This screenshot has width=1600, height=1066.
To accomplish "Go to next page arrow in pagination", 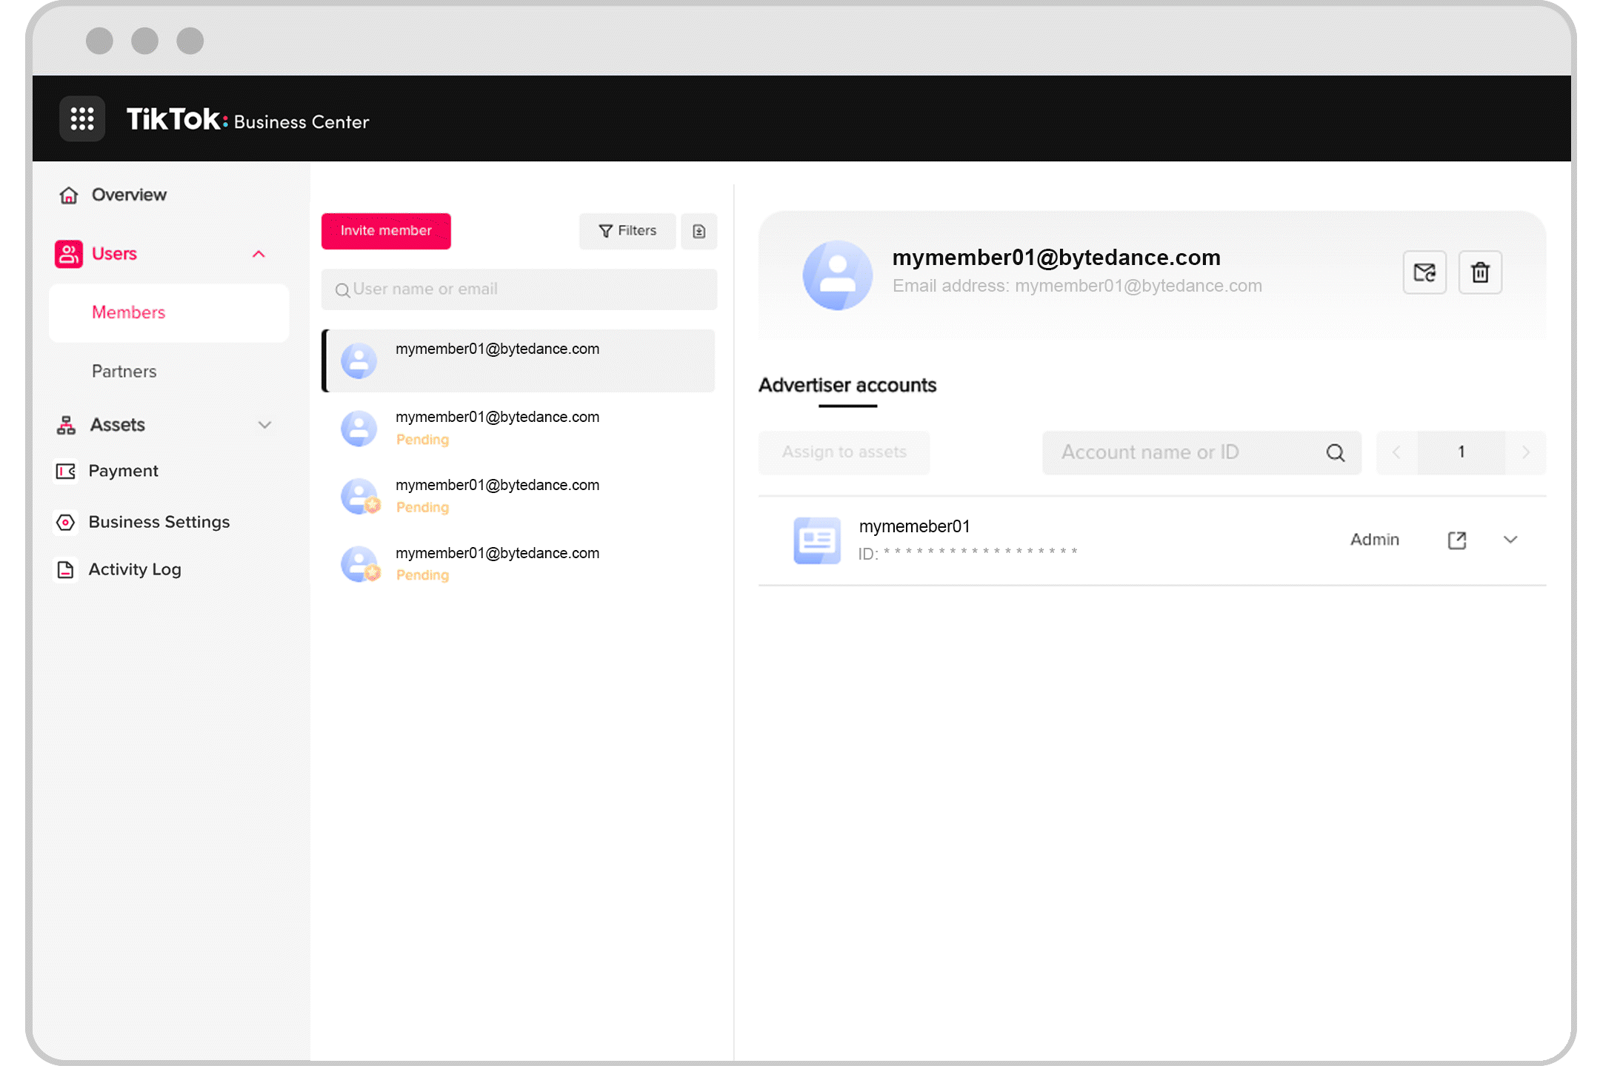I will [1525, 452].
